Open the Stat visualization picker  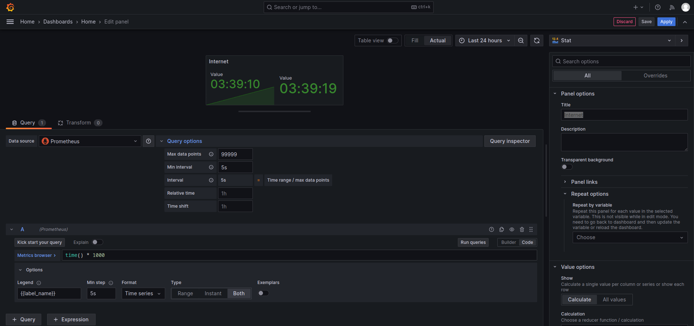[612, 41]
